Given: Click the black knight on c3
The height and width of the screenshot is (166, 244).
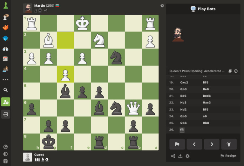Looking at the screenshot, I should (x=116, y=57).
